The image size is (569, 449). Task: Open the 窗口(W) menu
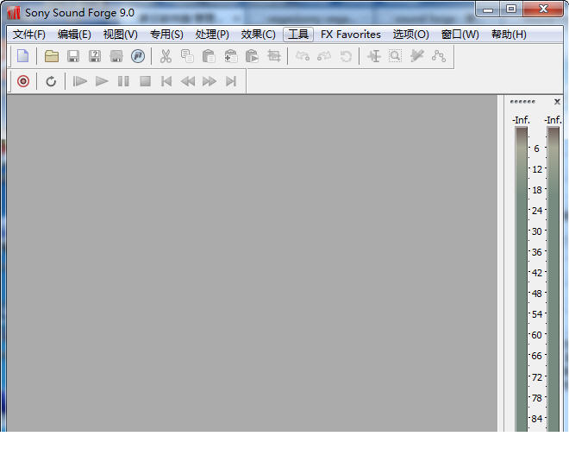[460, 35]
